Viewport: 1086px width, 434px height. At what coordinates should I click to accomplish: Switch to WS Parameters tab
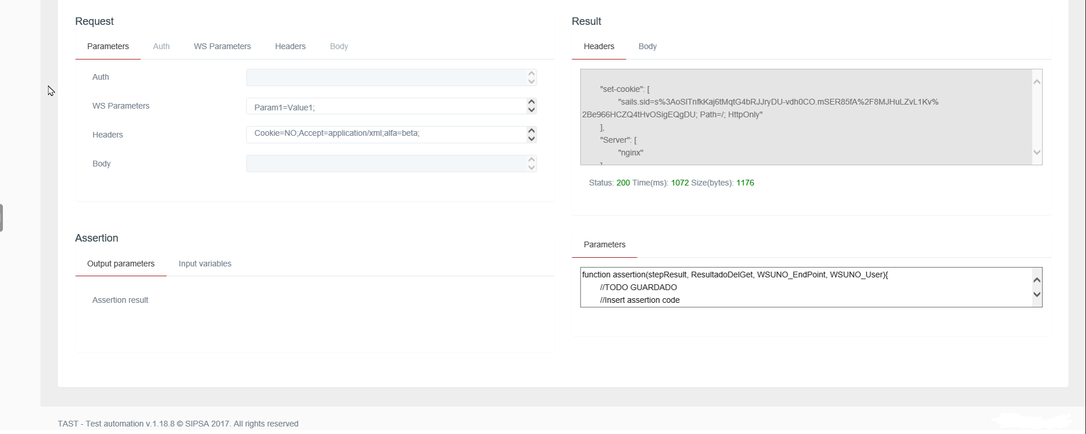222,46
